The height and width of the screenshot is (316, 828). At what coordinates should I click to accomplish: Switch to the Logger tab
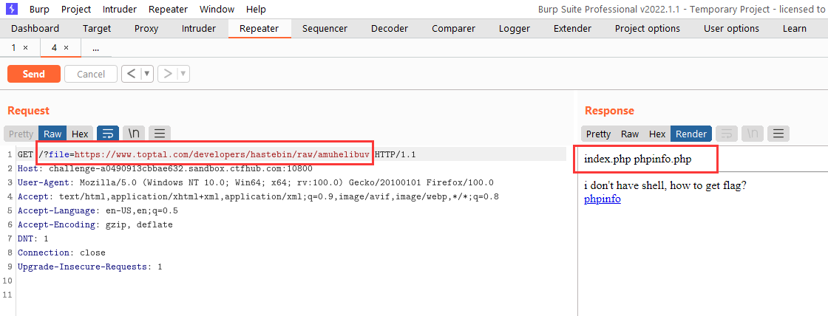point(515,29)
